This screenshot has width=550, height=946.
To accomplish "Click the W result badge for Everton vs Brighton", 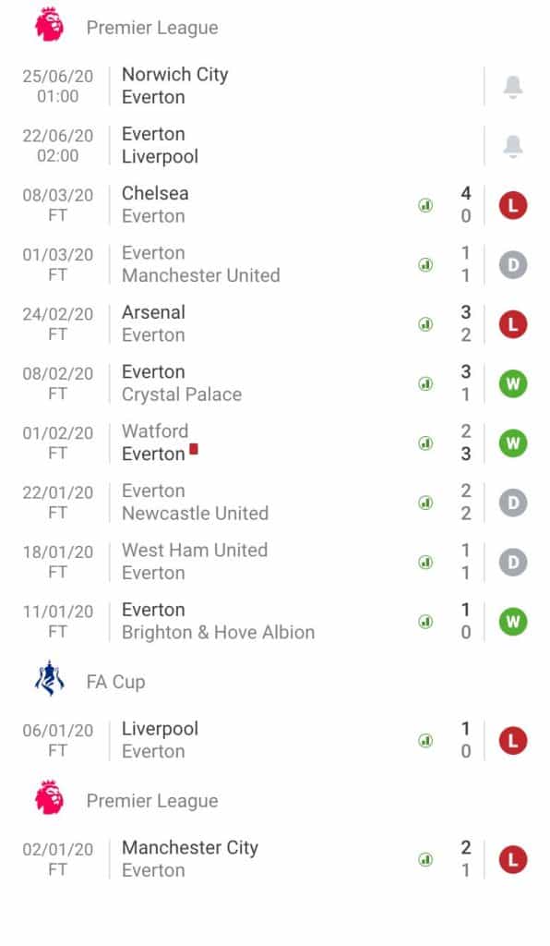I will pyautogui.click(x=513, y=622).
